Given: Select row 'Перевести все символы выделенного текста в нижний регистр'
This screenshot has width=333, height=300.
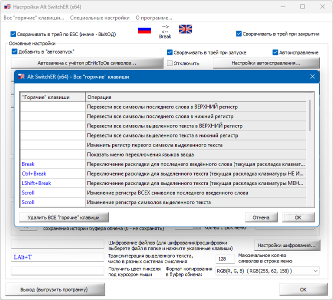Looking at the screenshot, I should (x=163, y=135).
